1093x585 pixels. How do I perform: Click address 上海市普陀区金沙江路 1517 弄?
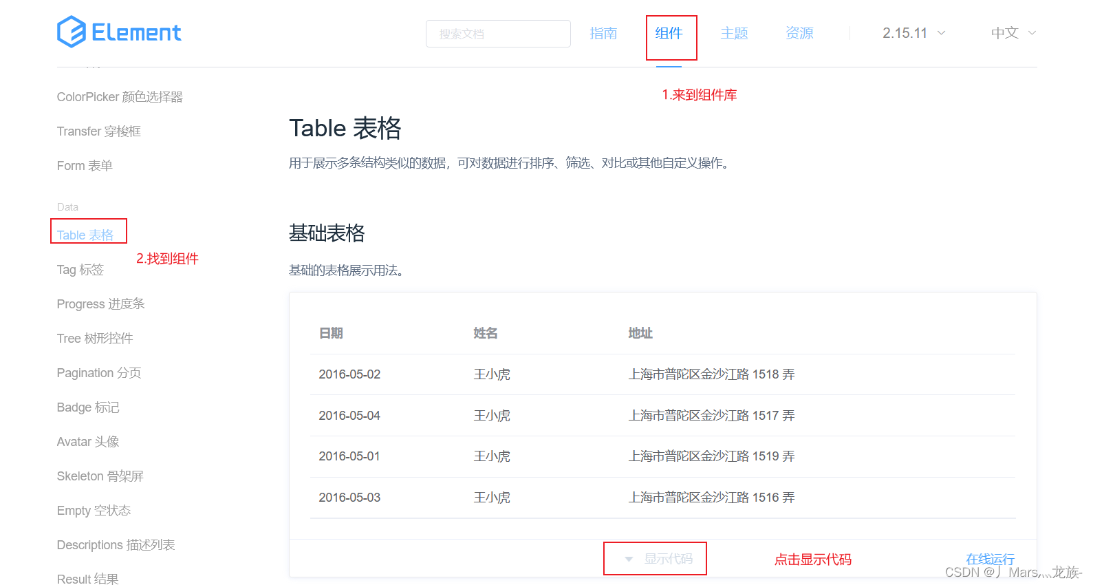[712, 416]
